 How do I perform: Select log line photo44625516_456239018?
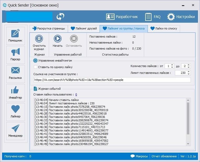[71, 113]
